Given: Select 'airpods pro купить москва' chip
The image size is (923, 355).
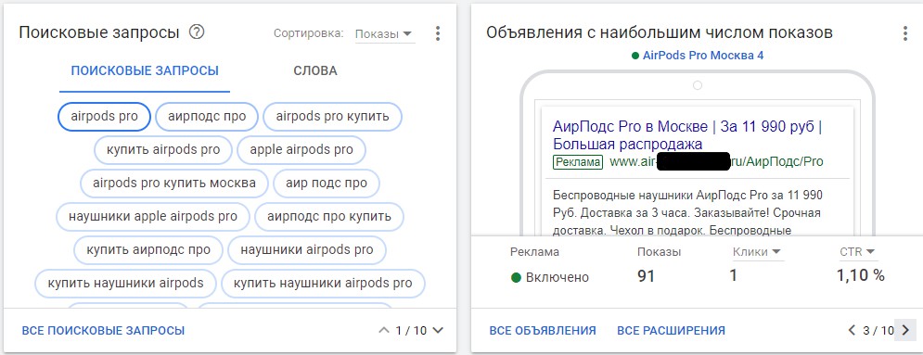Looking at the screenshot, I should (x=174, y=183).
